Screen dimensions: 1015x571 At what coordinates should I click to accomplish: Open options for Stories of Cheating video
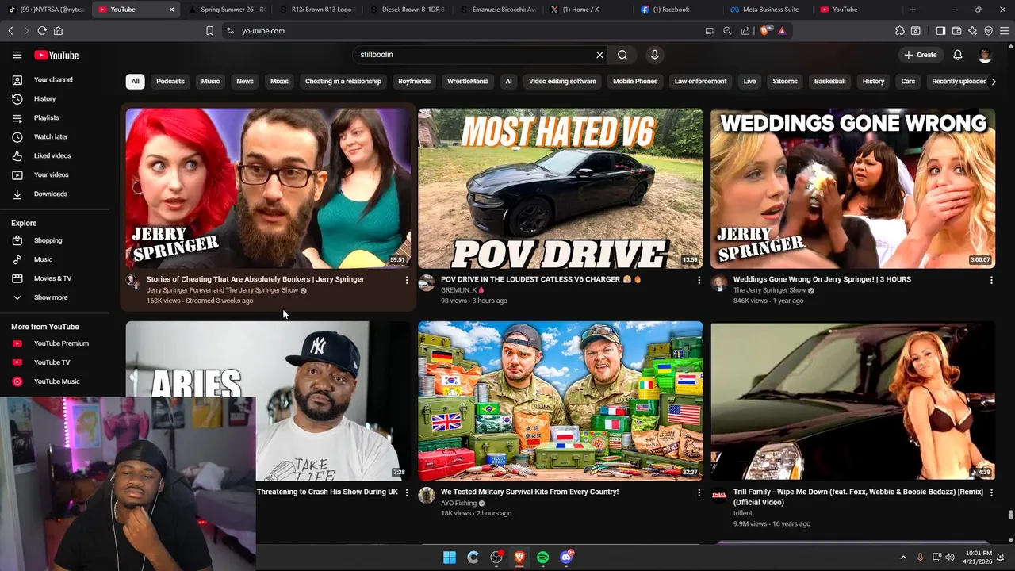(407, 280)
